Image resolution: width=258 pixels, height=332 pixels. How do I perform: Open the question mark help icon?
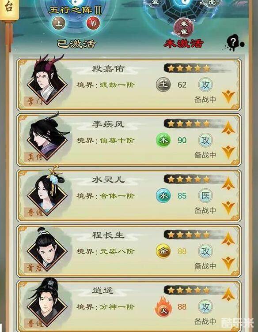coord(233,43)
